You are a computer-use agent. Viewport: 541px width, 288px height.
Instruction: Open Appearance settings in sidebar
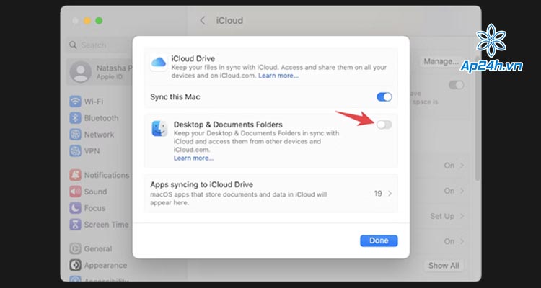(x=98, y=265)
